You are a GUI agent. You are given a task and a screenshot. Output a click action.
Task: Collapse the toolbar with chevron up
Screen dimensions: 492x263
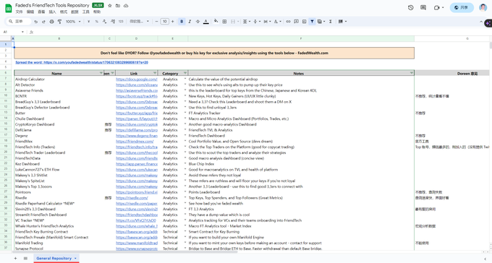point(481,22)
